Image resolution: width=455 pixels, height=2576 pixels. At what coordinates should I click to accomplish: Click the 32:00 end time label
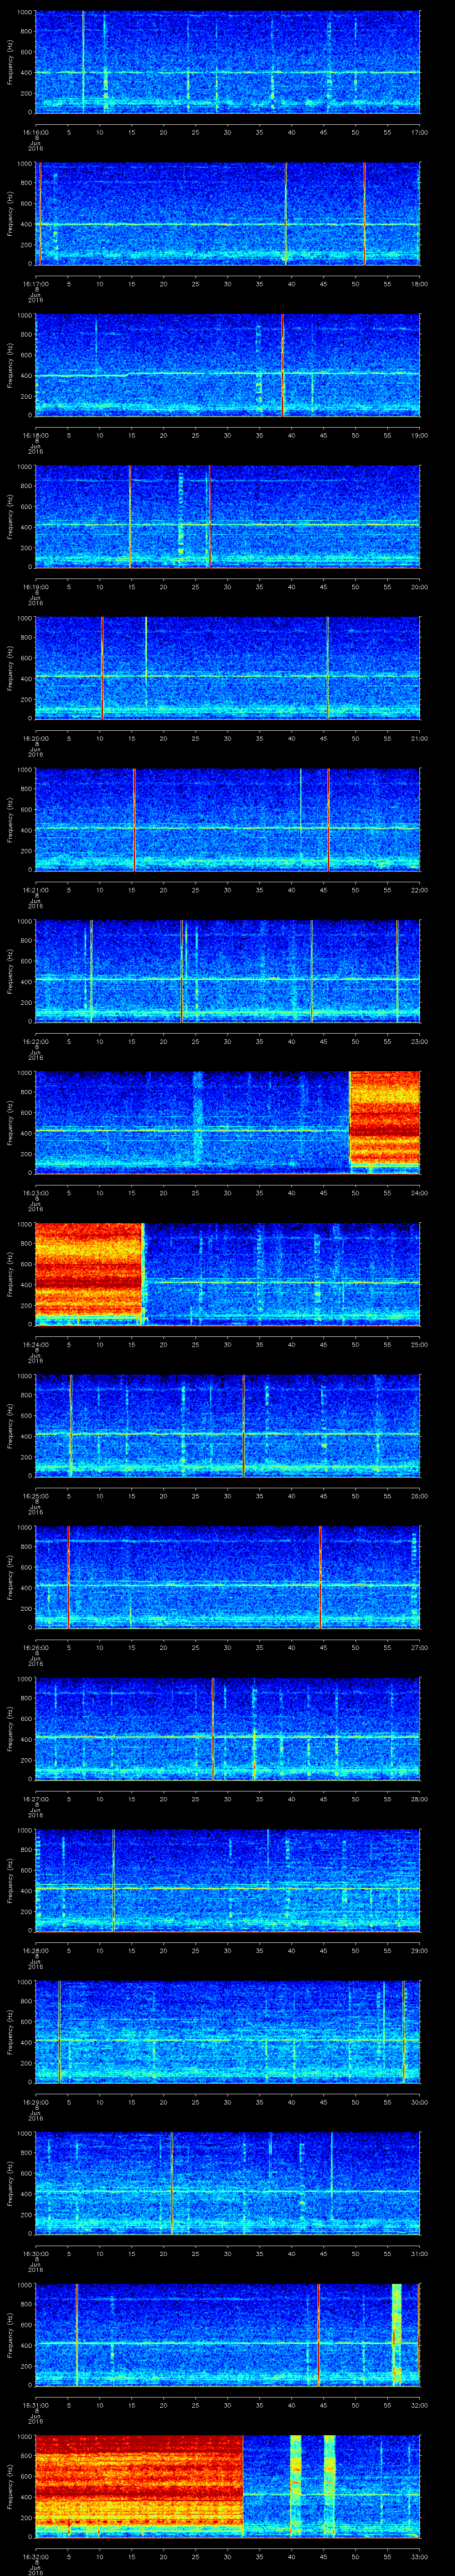click(x=419, y=2405)
